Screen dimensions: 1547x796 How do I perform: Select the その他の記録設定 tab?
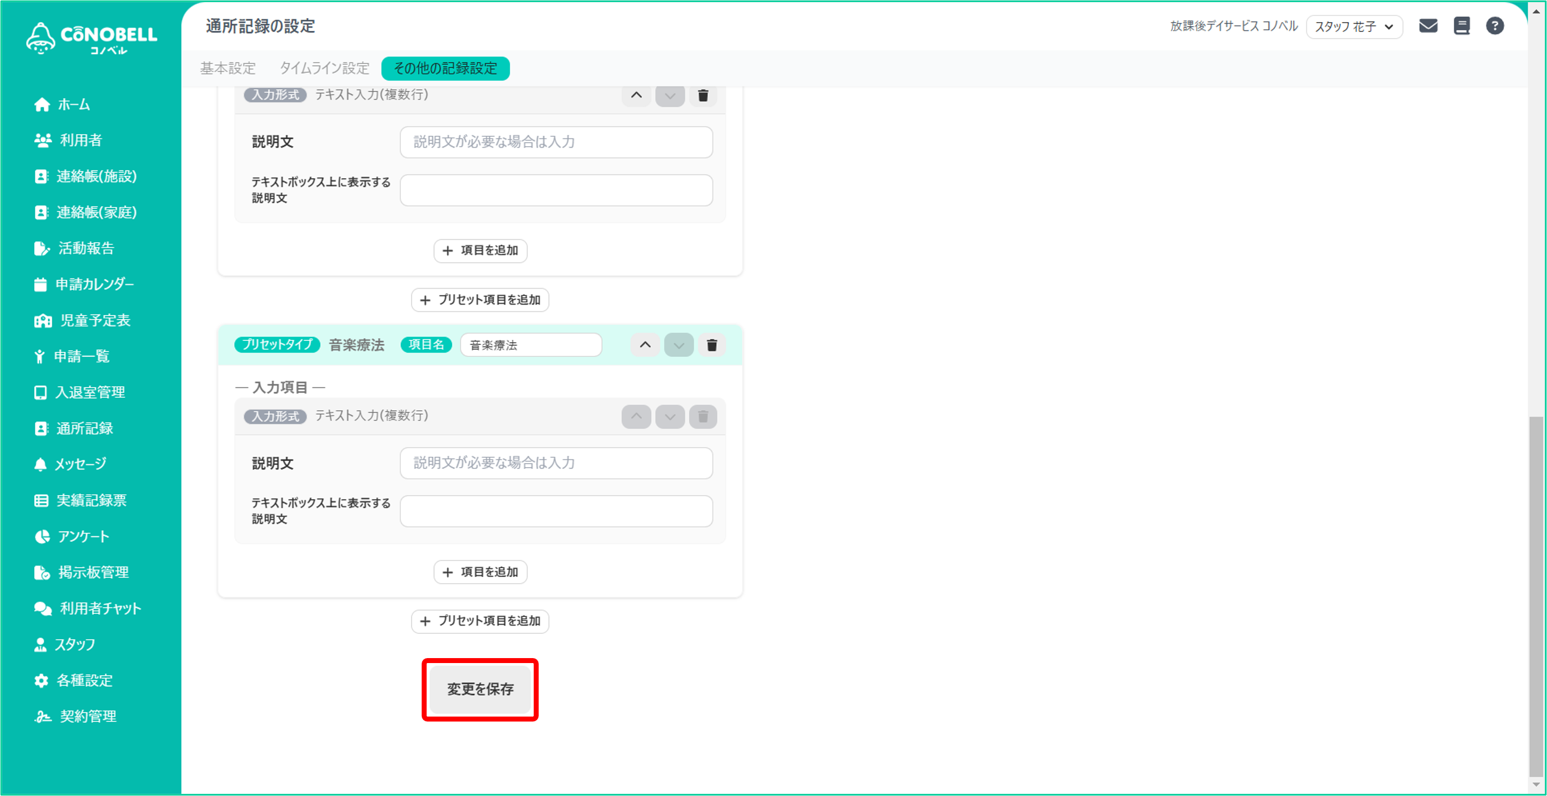click(x=445, y=68)
